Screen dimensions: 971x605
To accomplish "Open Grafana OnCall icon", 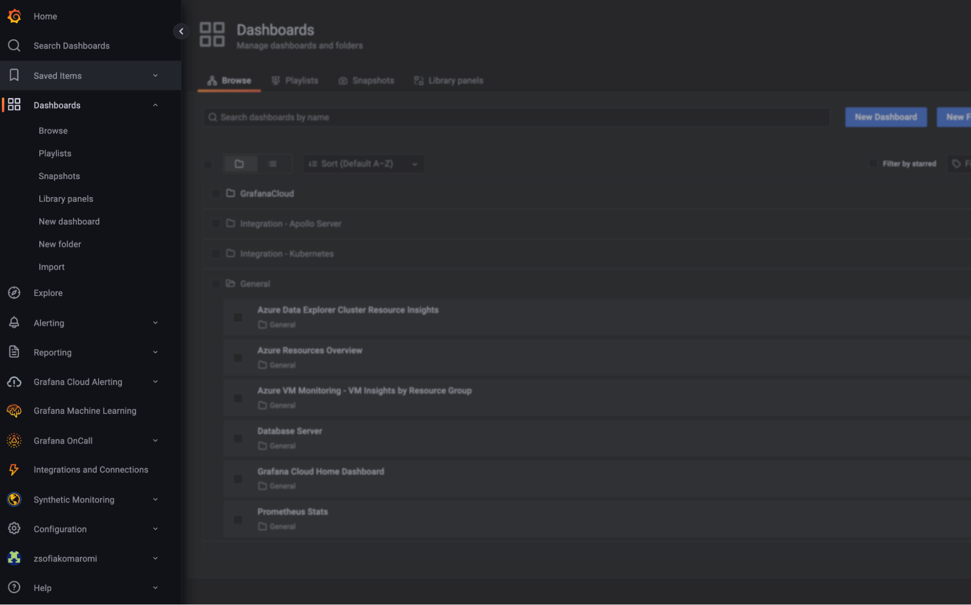I will click(x=14, y=441).
